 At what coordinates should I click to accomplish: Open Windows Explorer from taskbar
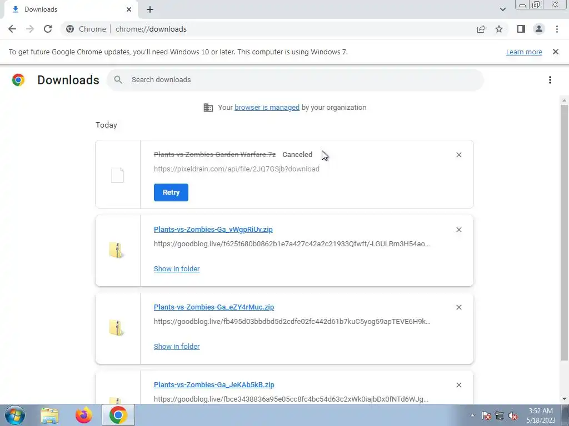[x=49, y=415]
